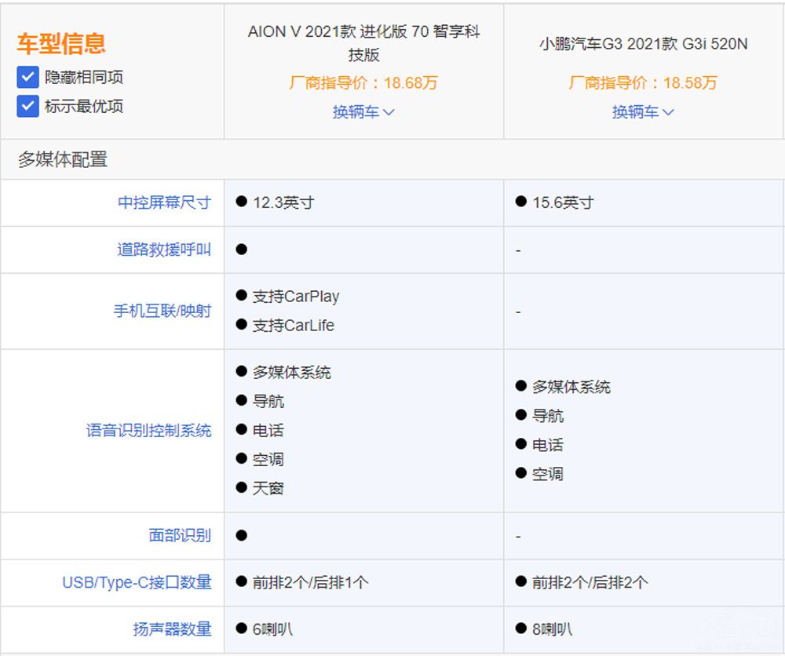Click the USB/Type-C接口数量 parameter link
The width and height of the screenshot is (785, 656).
137,582
